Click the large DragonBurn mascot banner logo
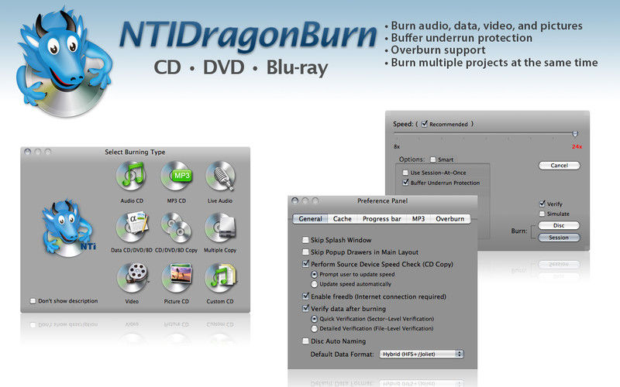The height and width of the screenshot is (387, 620). click(64, 61)
